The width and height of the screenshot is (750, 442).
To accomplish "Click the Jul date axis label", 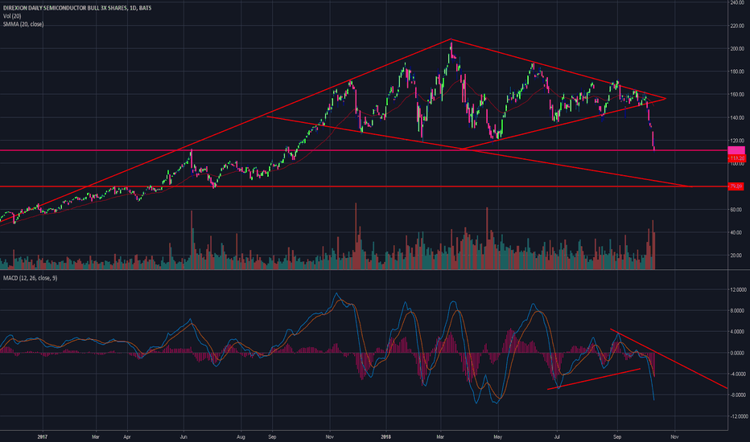I will tap(557, 436).
